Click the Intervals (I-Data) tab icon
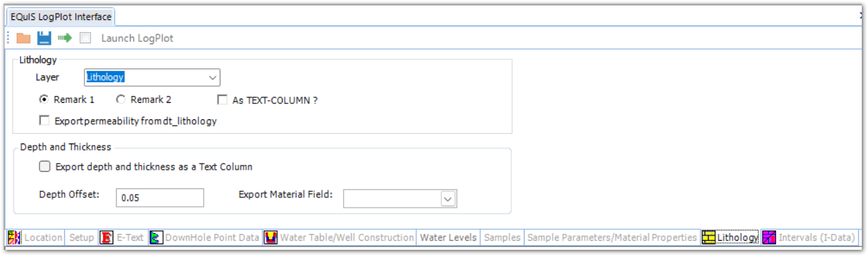868x256 pixels. pyautogui.click(x=769, y=237)
